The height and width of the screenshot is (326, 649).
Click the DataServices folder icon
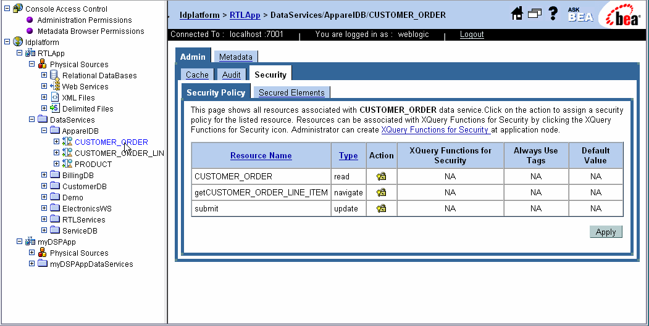point(42,120)
